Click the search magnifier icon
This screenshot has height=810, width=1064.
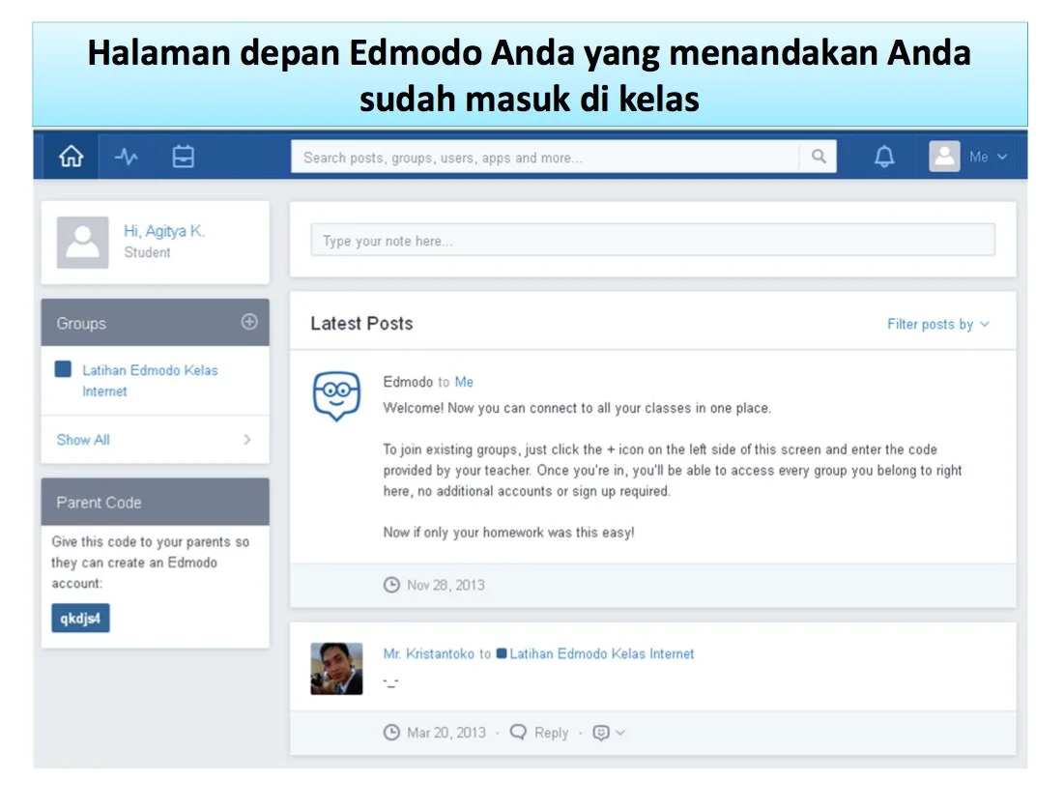820,157
